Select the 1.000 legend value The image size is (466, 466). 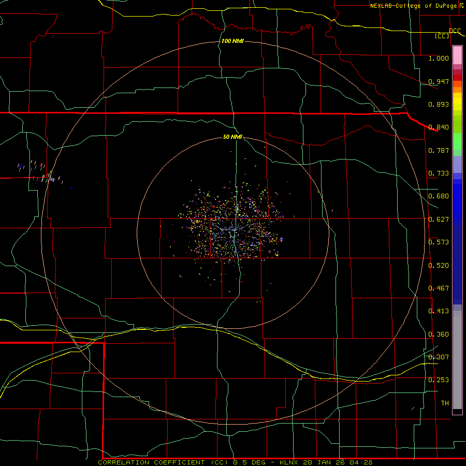click(439, 58)
